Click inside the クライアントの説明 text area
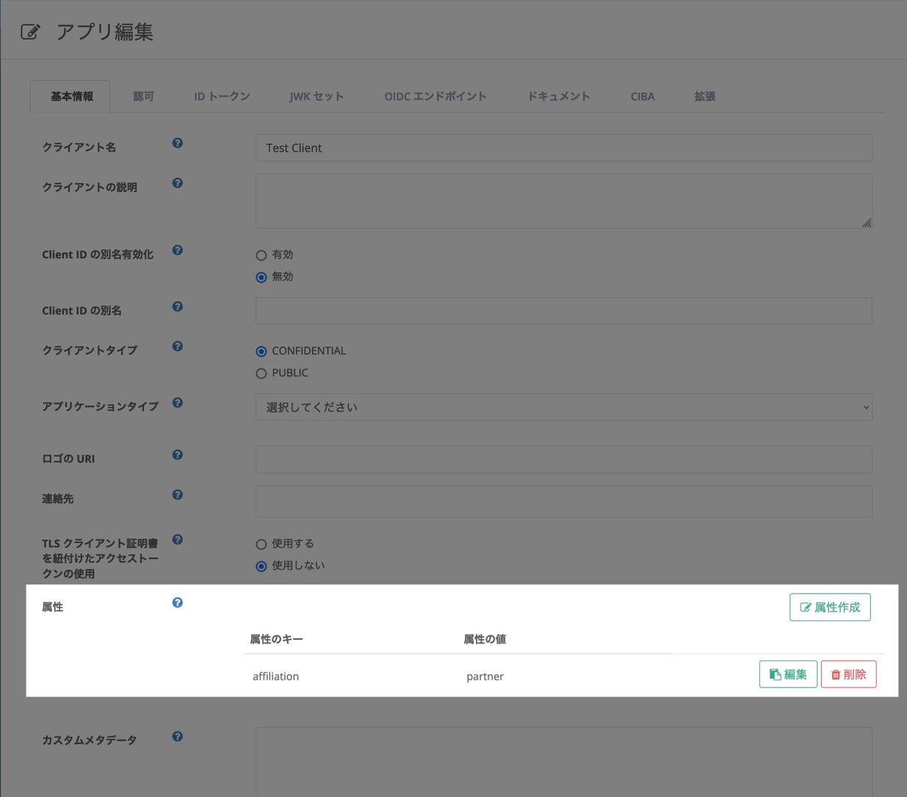 [x=563, y=200]
